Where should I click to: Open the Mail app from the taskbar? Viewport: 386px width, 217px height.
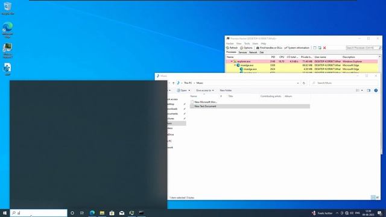[x=122, y=213]
